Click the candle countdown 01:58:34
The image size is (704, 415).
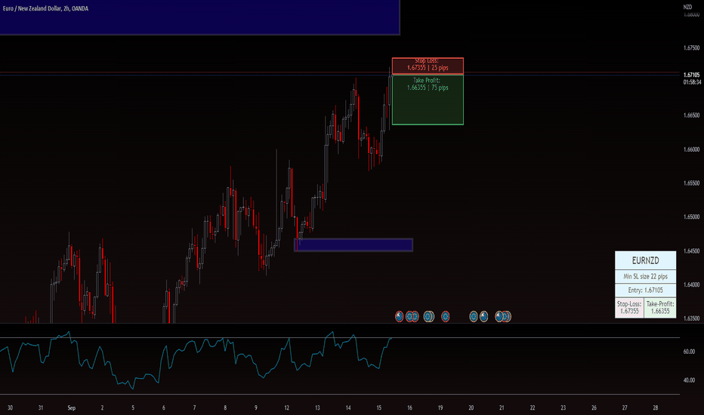(x=692, y=82)
